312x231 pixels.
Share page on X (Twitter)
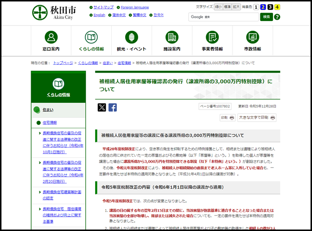pyautogui.click(x=101, y=107)
